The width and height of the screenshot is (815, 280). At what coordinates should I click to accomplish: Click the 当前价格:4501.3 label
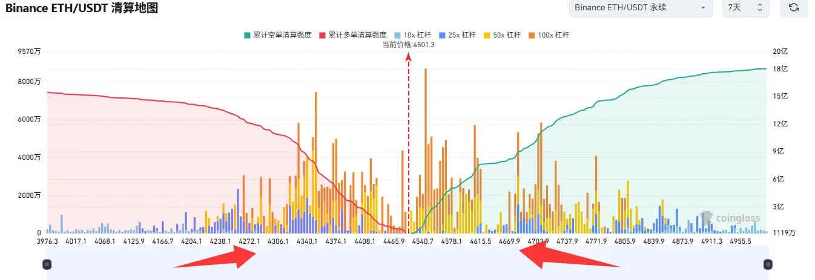pyautogui.click(x=409, y=44)
